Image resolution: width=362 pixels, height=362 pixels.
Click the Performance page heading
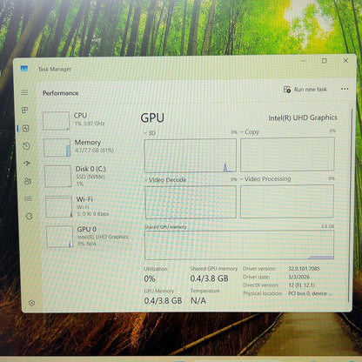click(61, 93)
